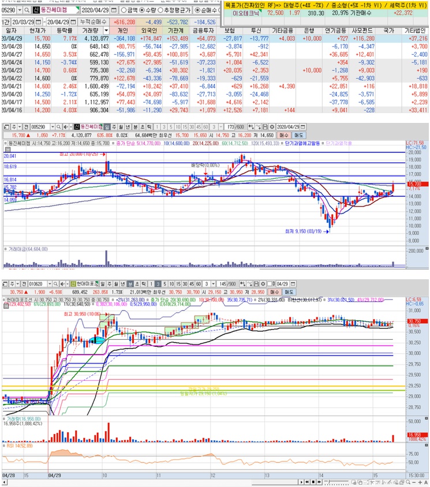Open code 005290 dropdown in 동진쎄미켐 toolbar
Screen dimensions: 430x487
click(53, 127)
